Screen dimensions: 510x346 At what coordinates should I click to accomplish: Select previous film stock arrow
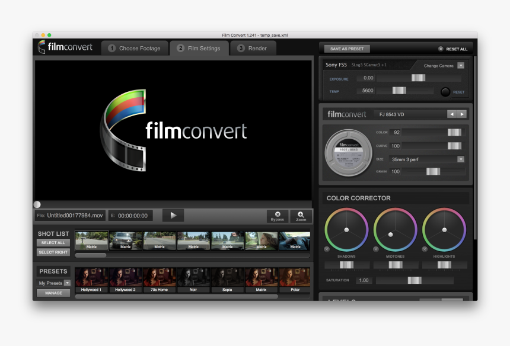(452, 114)
